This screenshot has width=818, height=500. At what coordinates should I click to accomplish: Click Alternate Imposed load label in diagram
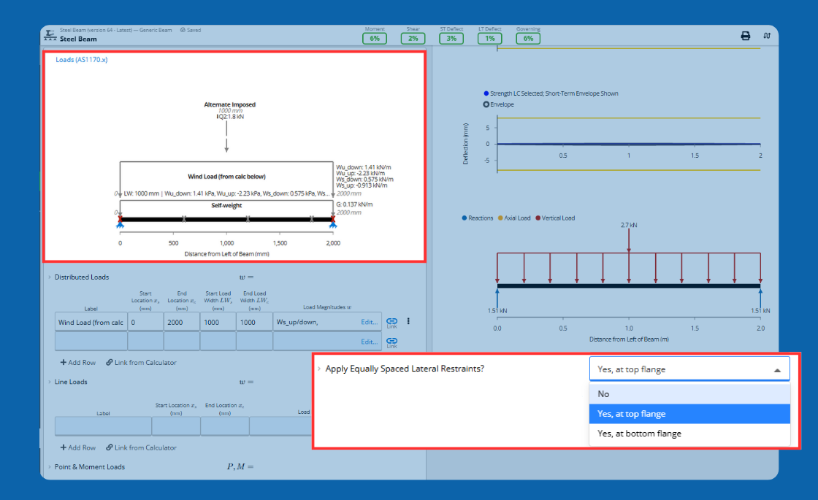pos(229,105)
